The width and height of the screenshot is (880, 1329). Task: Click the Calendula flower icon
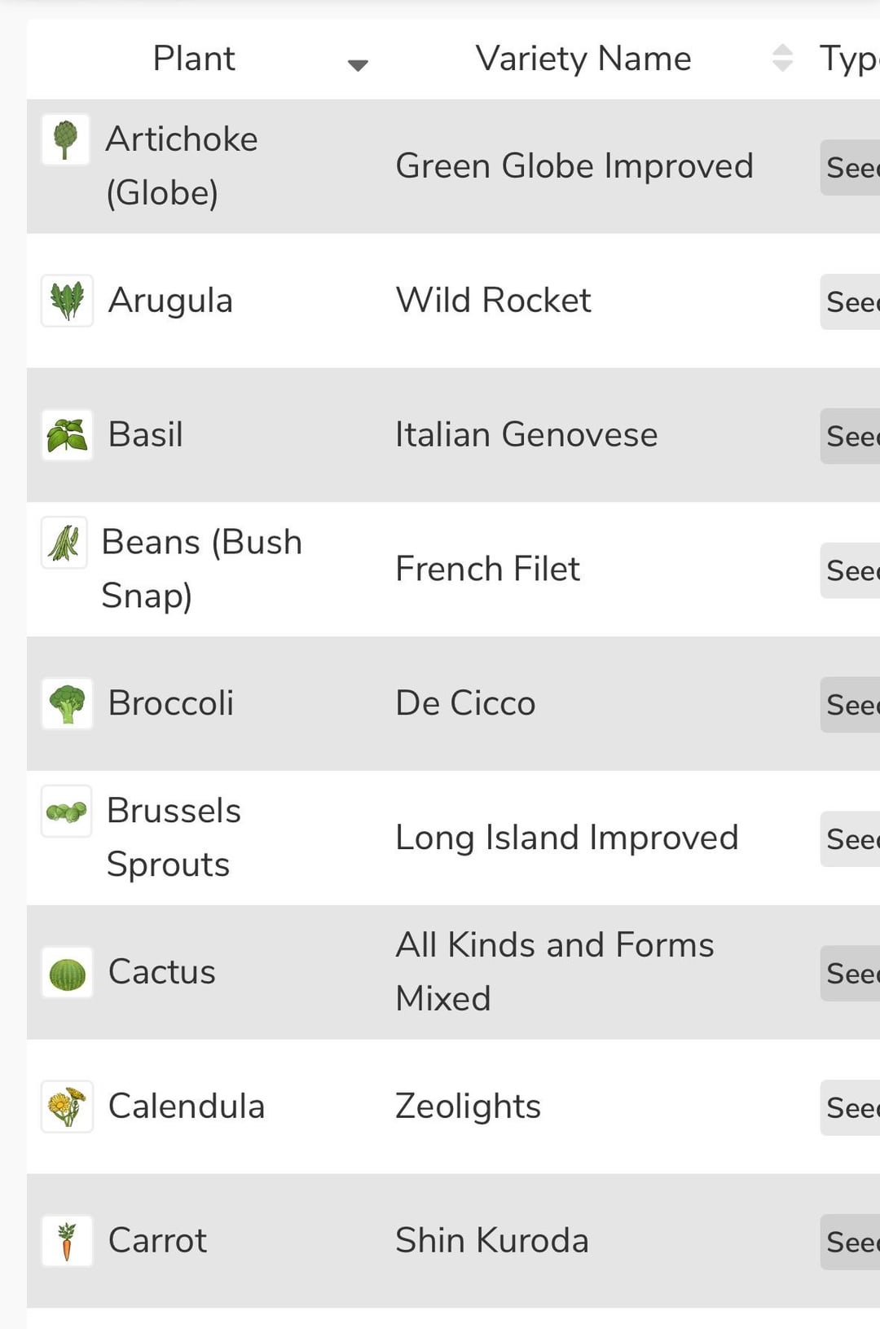point(68,1107)
